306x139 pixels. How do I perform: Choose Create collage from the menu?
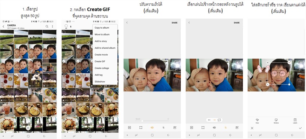102,68
